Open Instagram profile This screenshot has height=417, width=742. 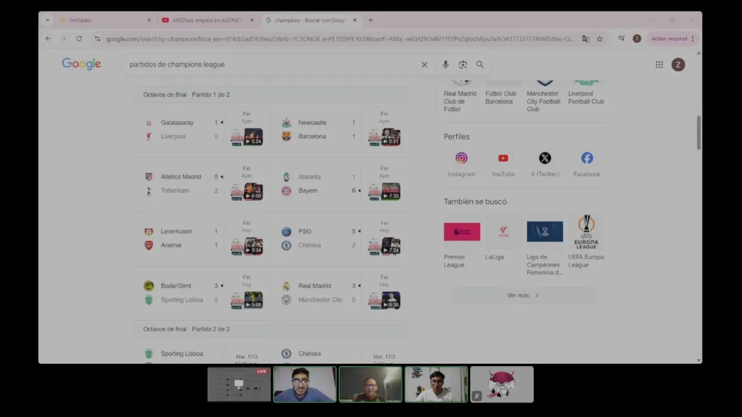(x=461, y=164)
